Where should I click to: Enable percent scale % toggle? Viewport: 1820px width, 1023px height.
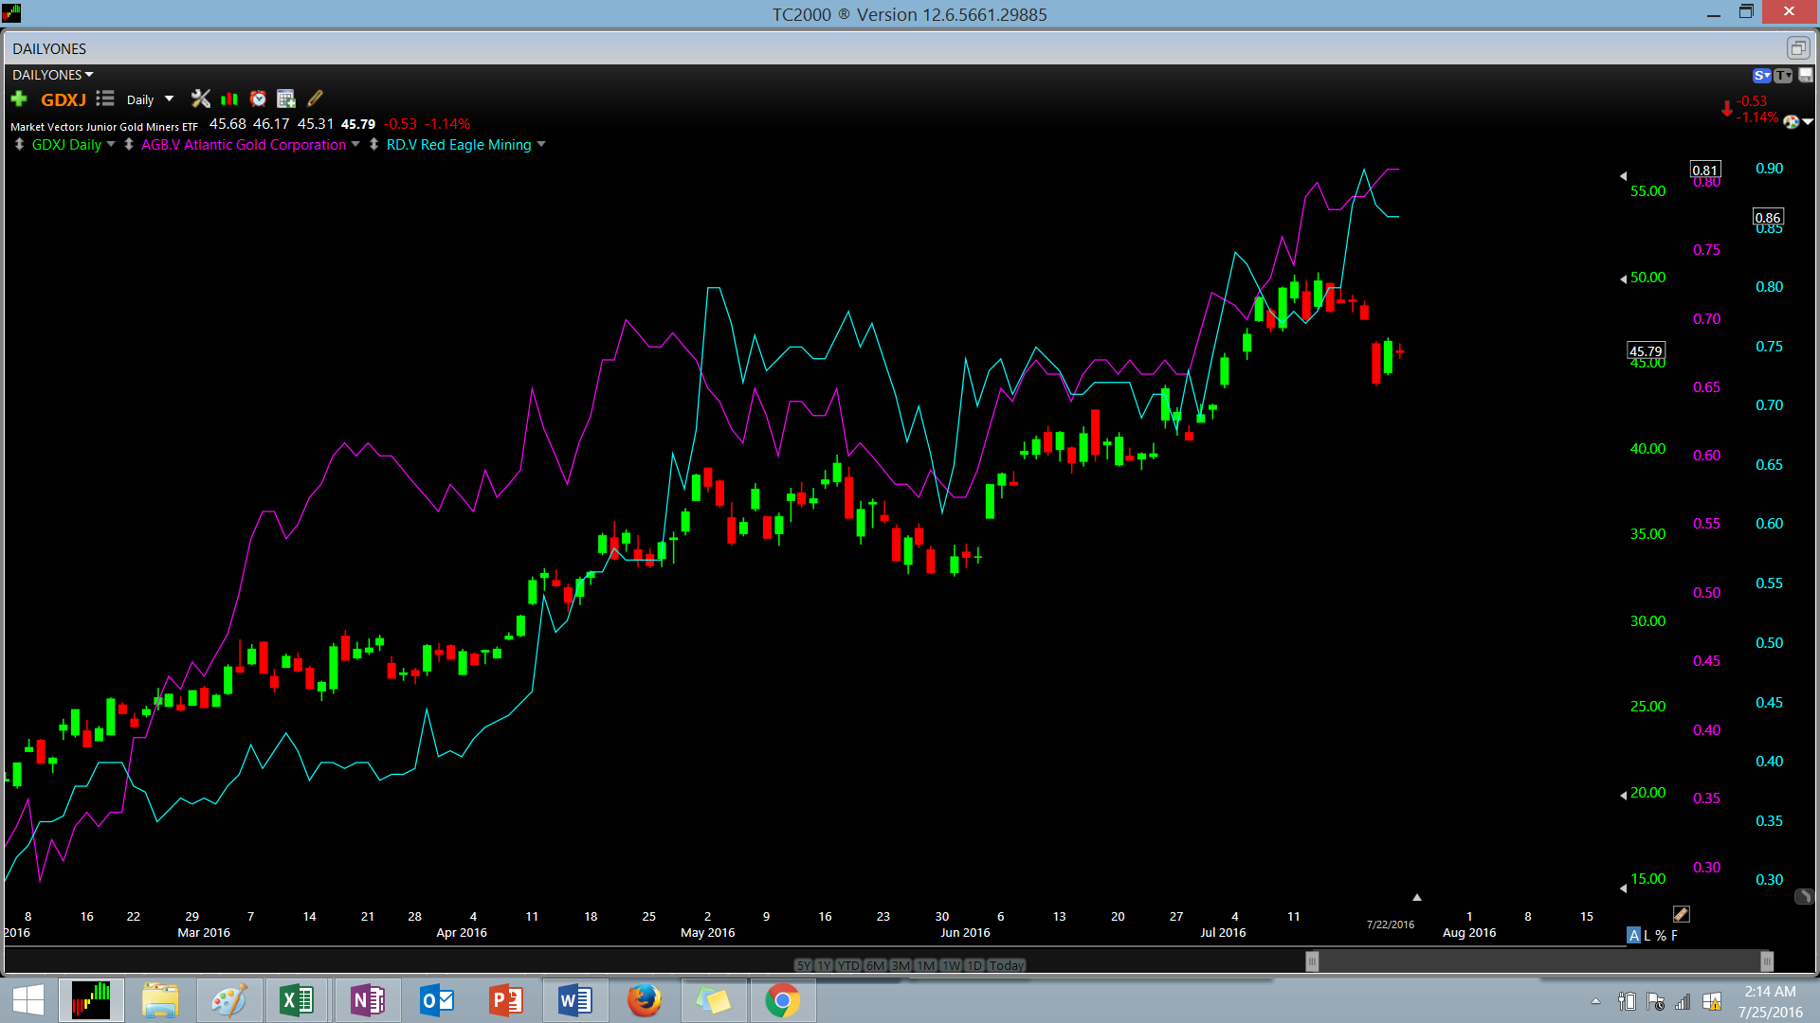pyautogui.click(x=1661, y=936)
